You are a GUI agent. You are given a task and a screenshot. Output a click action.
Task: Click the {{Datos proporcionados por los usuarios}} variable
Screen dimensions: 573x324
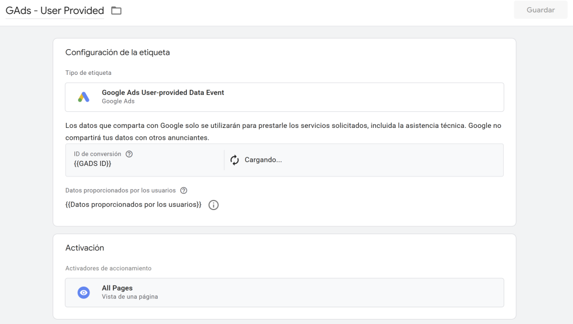pyautogui.click(x=133, y=205)
